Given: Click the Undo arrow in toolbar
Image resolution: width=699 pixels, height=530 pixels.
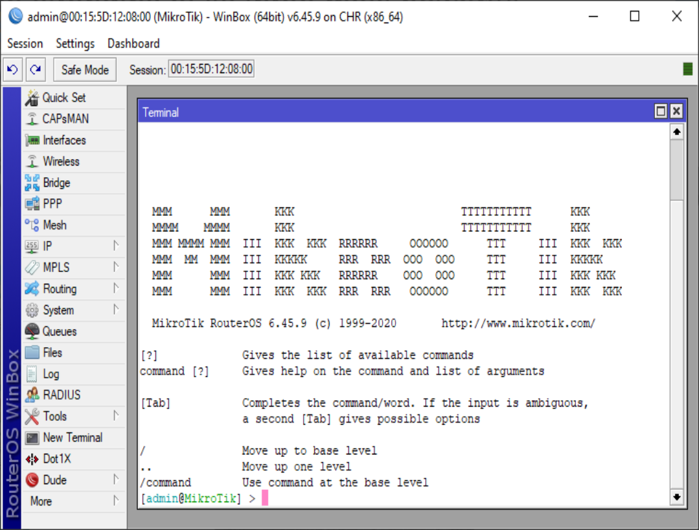Looking at the screenshot, I should (12, 69).
